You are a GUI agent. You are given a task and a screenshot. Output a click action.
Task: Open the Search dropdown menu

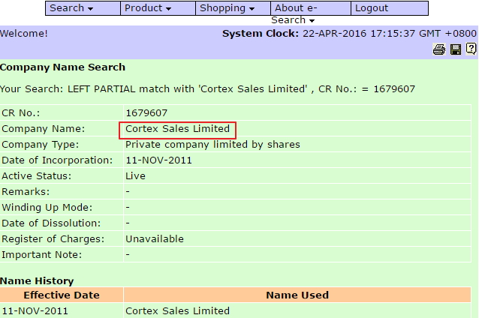coord(83,8)
